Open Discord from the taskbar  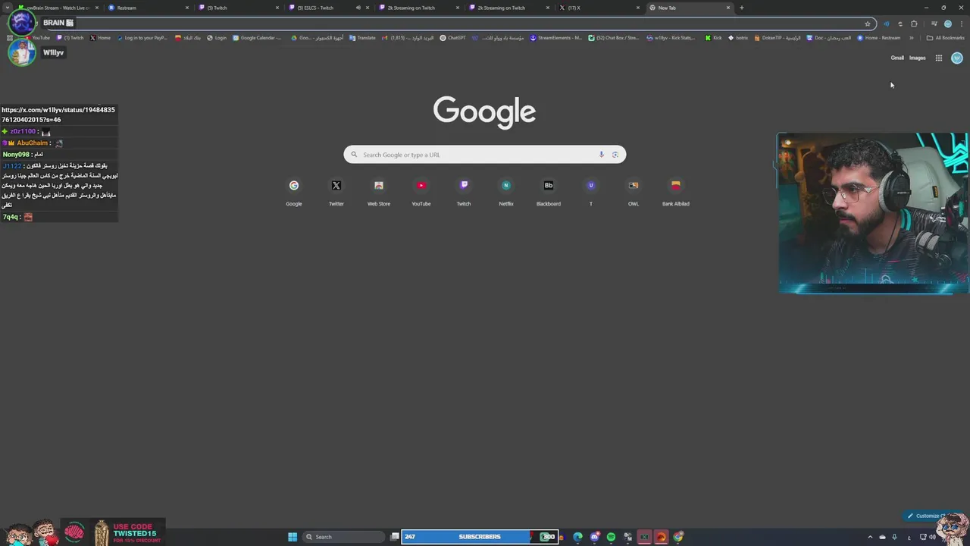(x=595, y=537)
